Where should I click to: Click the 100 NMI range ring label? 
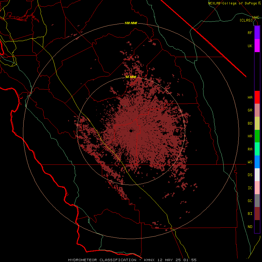[131, 23]
